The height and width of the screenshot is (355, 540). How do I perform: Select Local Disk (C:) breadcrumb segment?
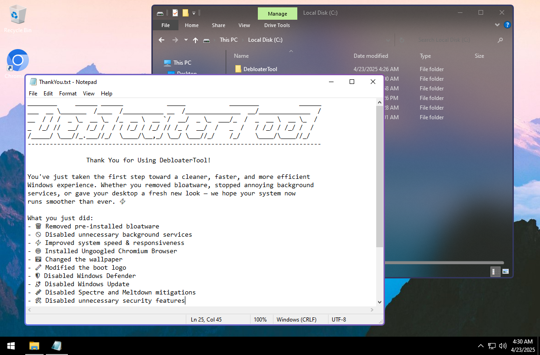coord(265,40)
